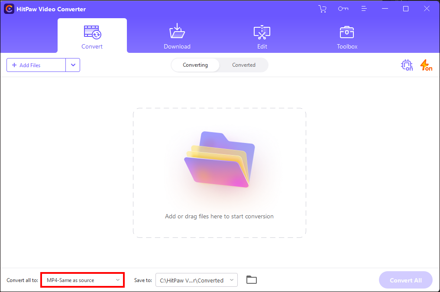The height and width of the screenshot is (292, 440).
Task: Select the Converting list tab
Action: point(195,65)
